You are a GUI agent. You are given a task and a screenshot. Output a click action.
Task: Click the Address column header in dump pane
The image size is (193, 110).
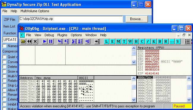click(27, 78)
